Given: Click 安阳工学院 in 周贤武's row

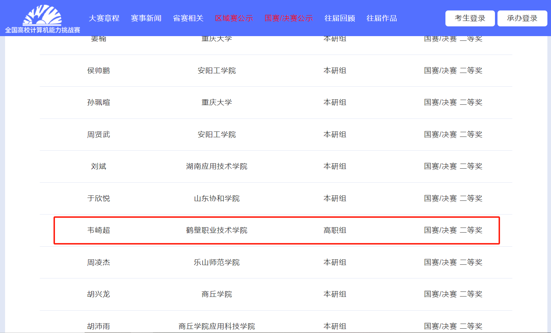Looking at the screenshot, I should pyautogui.click(x=217, y=134).
